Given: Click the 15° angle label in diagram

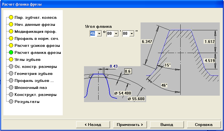Looking at the screenshot, I should tap(167, 65).
